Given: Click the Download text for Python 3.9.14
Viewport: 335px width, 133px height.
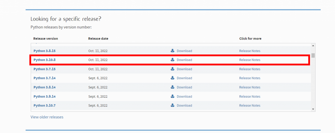Looking at the screenshot, I should 185,96.
